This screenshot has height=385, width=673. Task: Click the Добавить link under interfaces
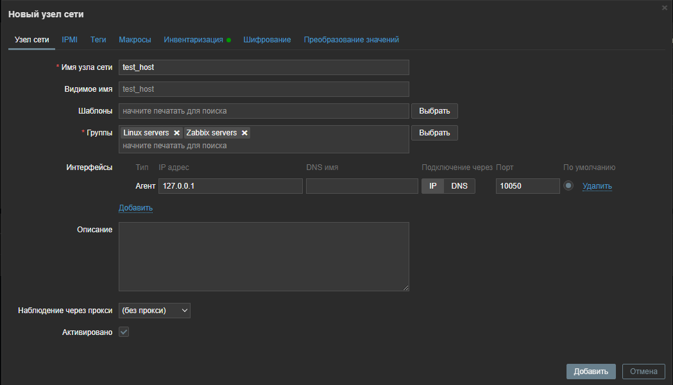[135, 208]
